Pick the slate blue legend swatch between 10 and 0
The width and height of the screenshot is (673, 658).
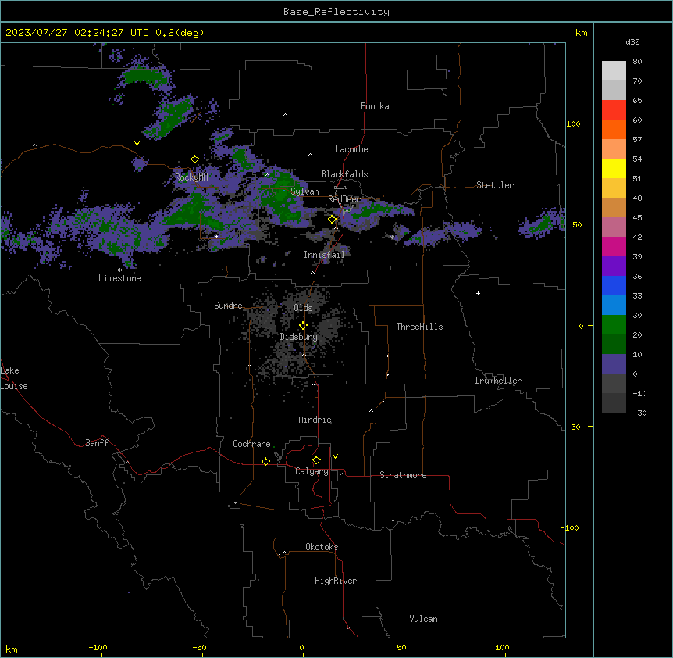pos(614,364)
